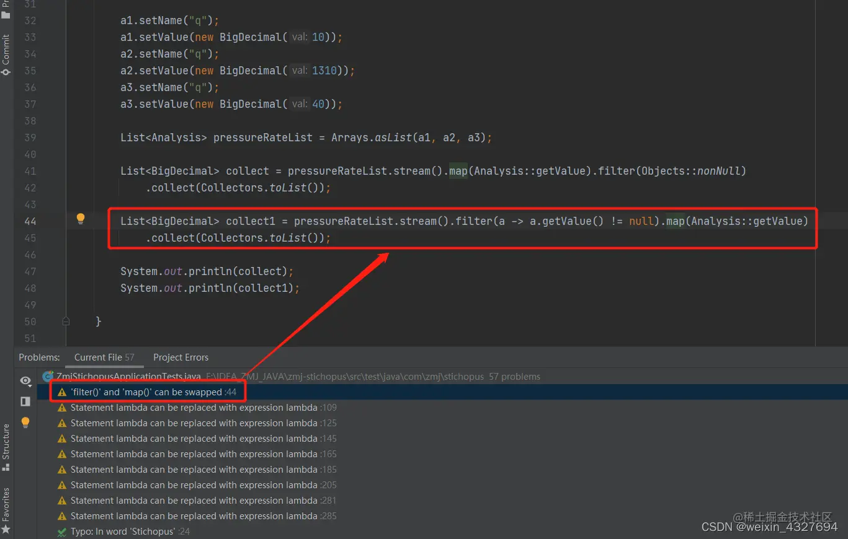This screenshot has width=848, height=539.
Task: Toggle the editor preview panel icon
Action: click(25, 401)
